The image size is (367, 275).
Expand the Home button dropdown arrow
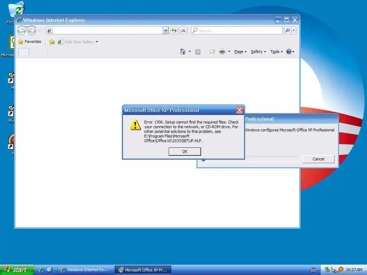tap(190, 52)
